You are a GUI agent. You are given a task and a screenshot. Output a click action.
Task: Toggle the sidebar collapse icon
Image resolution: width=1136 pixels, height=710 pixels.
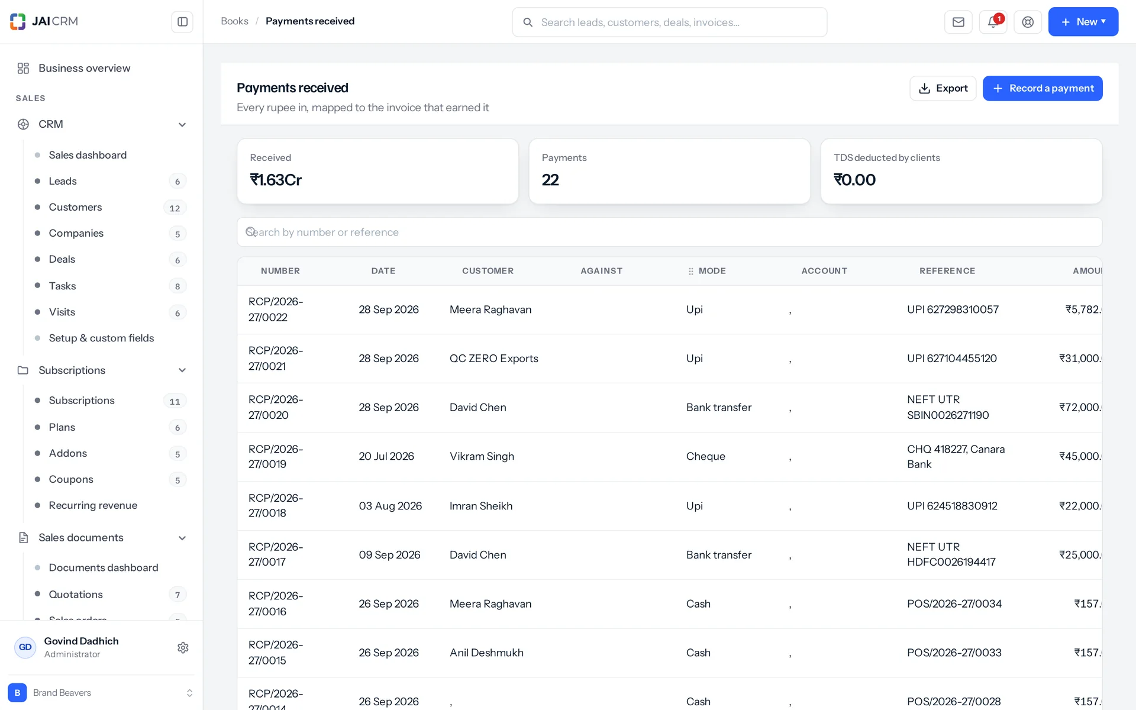coord(182,22)
